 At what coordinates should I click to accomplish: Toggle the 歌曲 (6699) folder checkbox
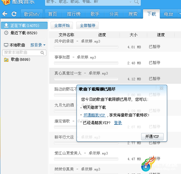(6, 60)
